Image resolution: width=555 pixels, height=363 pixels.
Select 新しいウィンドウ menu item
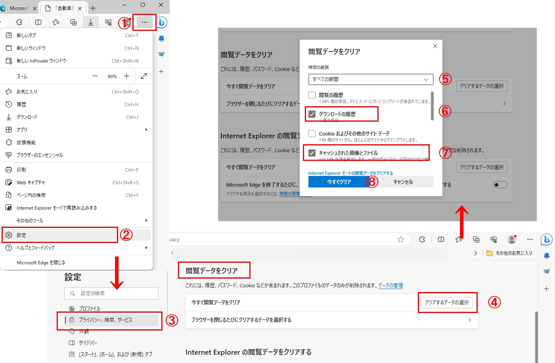click(x=77, y=48)
